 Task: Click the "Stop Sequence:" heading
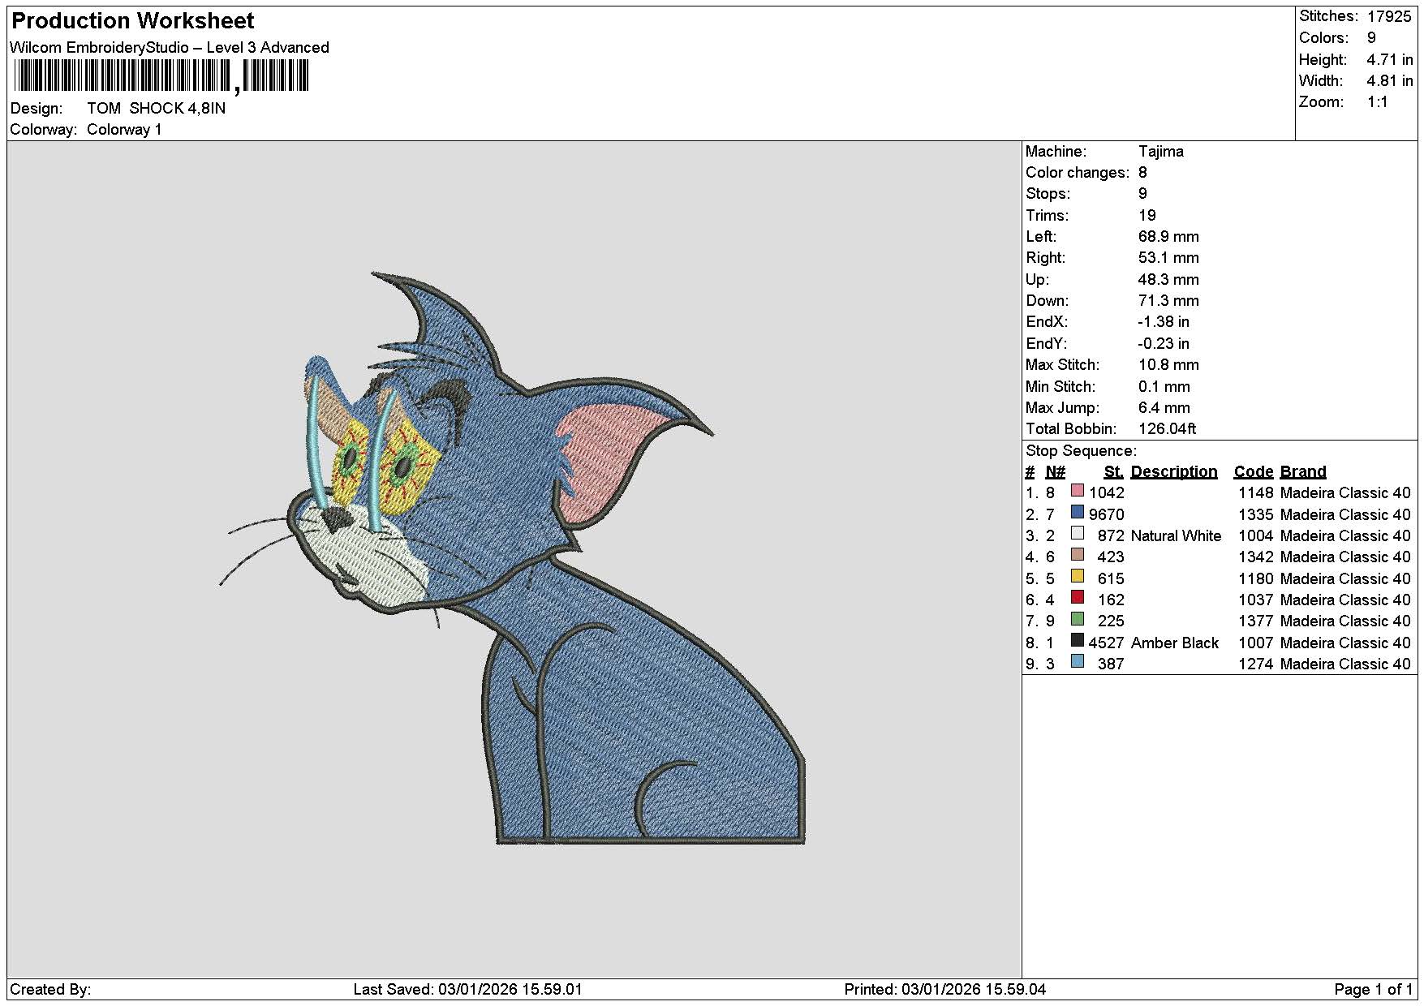tap(1082, 451)
